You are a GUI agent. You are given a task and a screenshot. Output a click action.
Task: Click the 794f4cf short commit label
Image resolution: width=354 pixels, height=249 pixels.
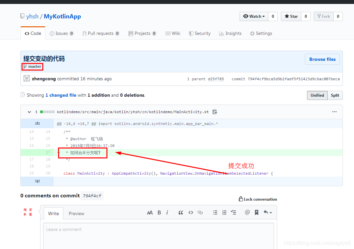pos(92,196)
